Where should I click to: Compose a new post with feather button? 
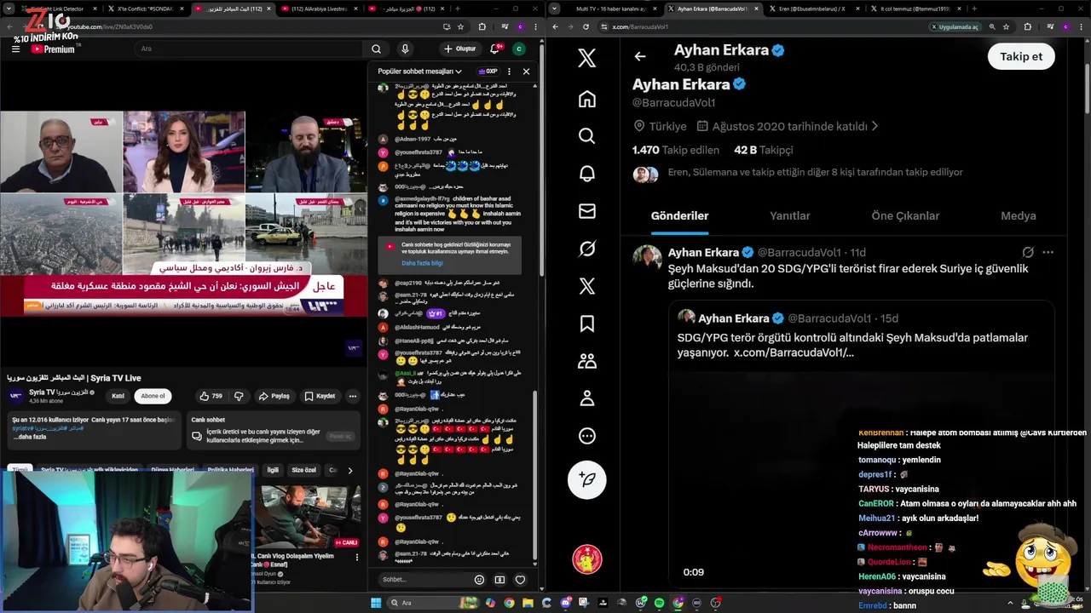point(586,479)
